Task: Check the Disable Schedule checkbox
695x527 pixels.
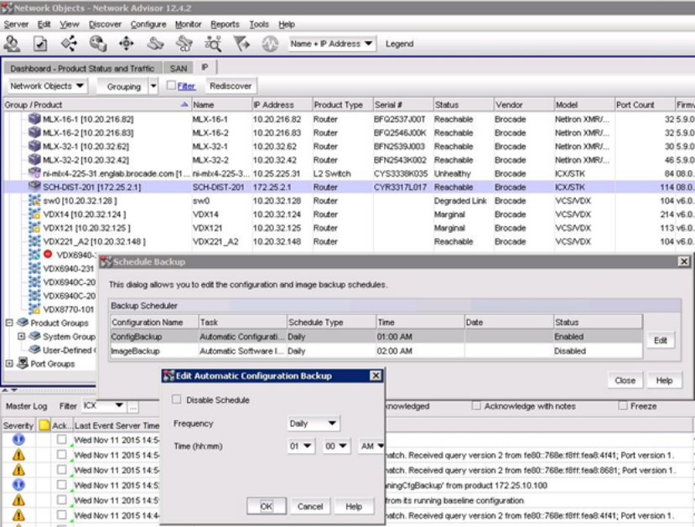Action: coord(176,400)
